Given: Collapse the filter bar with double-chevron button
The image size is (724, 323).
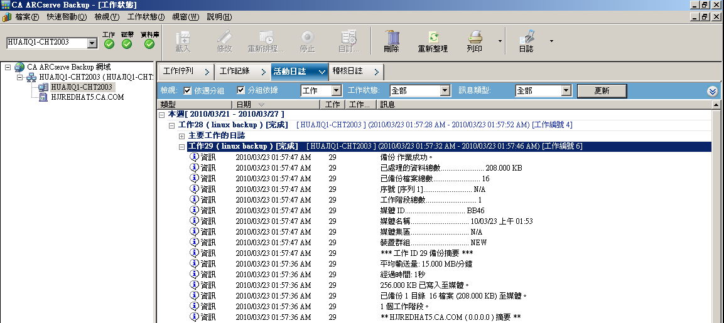Looking at the screenshot, I should (712, 91).
